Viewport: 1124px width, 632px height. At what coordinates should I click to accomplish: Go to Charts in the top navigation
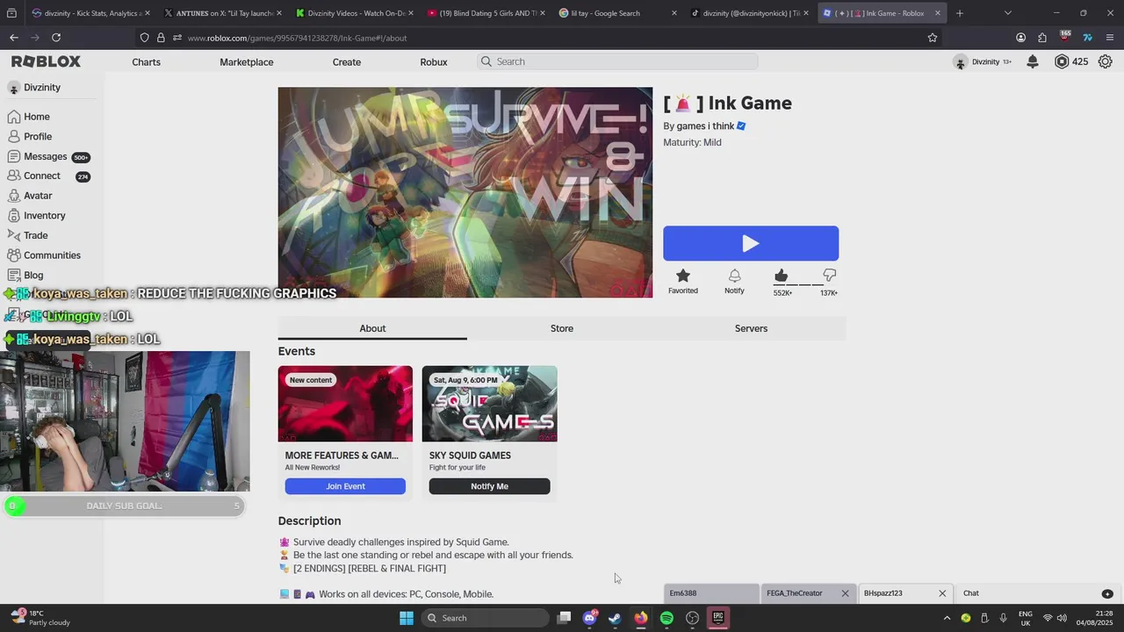(x=146, y=61)
